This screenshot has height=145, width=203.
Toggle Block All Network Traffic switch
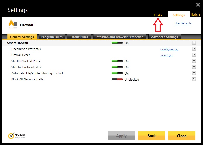(117, 79)
